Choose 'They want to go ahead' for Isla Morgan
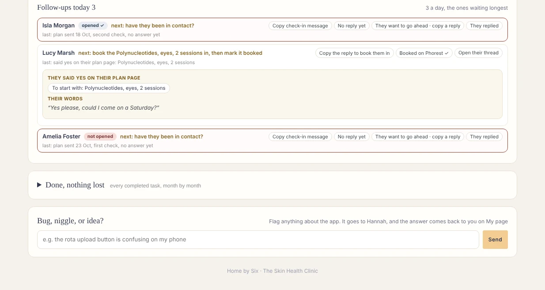Image resolution: width=545 pixels, height=290 pixels. (x=418, y=26)
